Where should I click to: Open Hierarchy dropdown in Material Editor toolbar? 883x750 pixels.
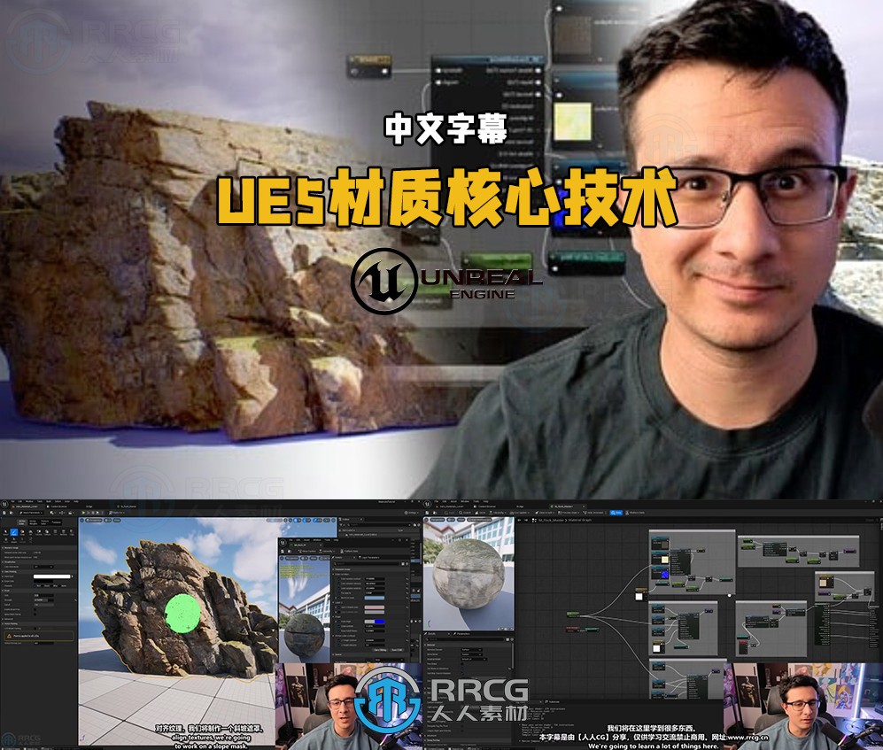(x=497, y=513)
